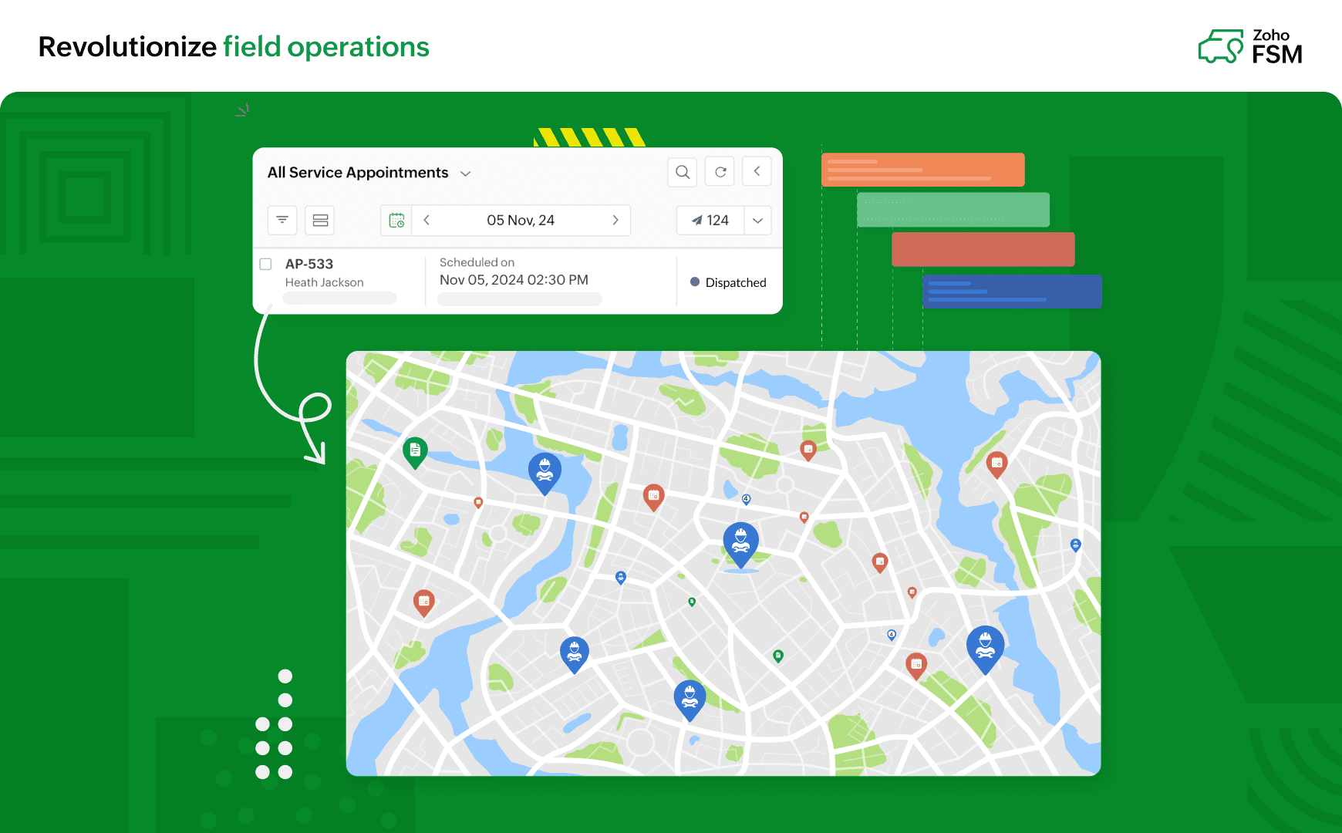Open the filter options icon
The height and width of the screenshot is (833, 1342).
[282, 220]
